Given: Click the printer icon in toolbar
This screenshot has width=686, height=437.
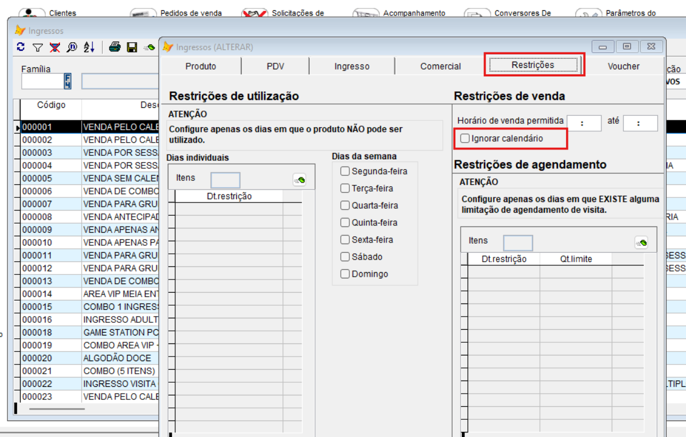Looking at the screenshot, I should point(115,48).
